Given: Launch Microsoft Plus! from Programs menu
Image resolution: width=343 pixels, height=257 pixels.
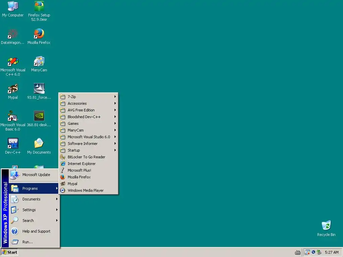Looking at the screenshot, I should point(88,170).
